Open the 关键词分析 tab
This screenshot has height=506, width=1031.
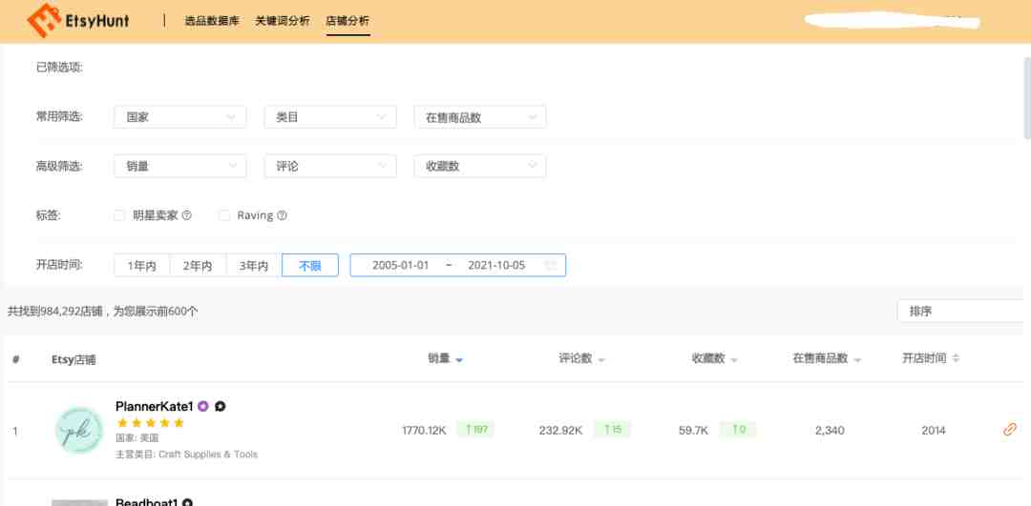tap(283, 21)
